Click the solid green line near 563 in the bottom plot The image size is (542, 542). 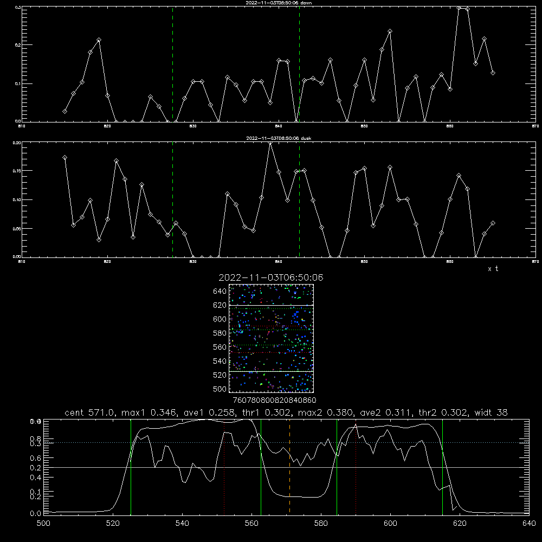tap(261, 467)
